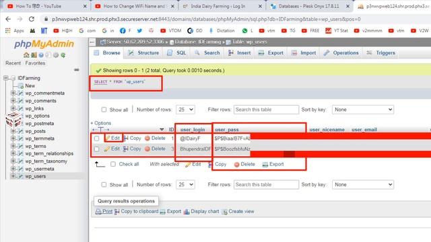The image size is (431, 242).
Task: Focus lower Filter rows search field
Action: [x=266, y=185]
